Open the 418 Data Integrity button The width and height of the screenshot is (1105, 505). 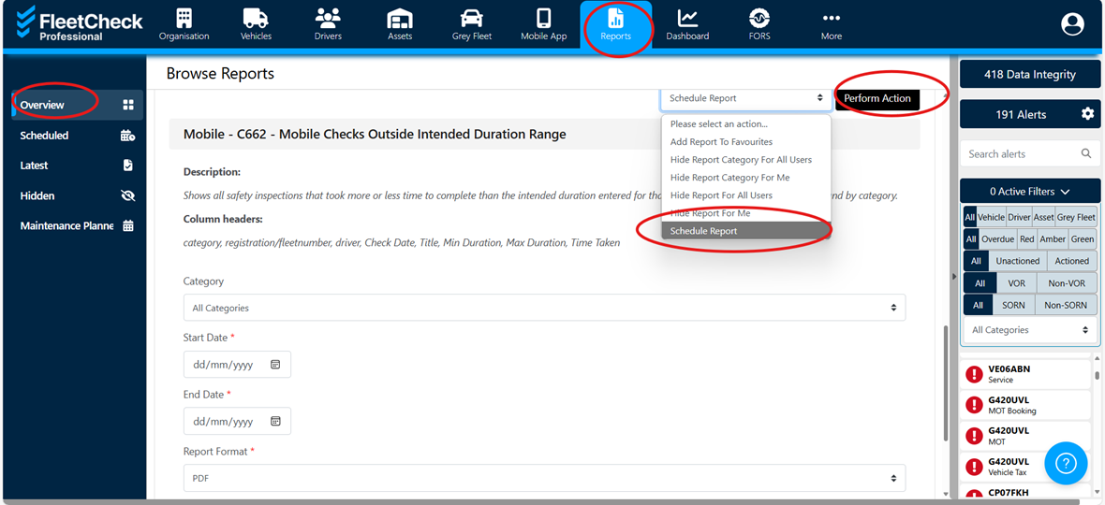pos(1029,74)
